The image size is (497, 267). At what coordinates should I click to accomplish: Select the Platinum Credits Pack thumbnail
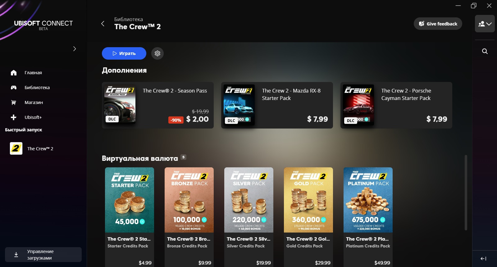(368, 200)
